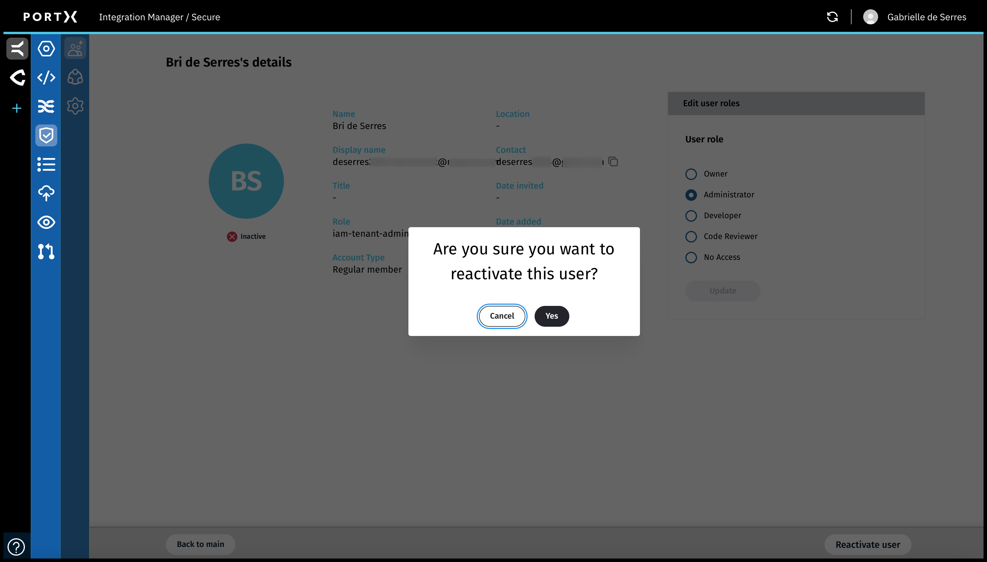Image resolution: width=987 pixels, height=562 pixels.
Task: Open the list view sidebar icon
Action: (x=46, y=164)
